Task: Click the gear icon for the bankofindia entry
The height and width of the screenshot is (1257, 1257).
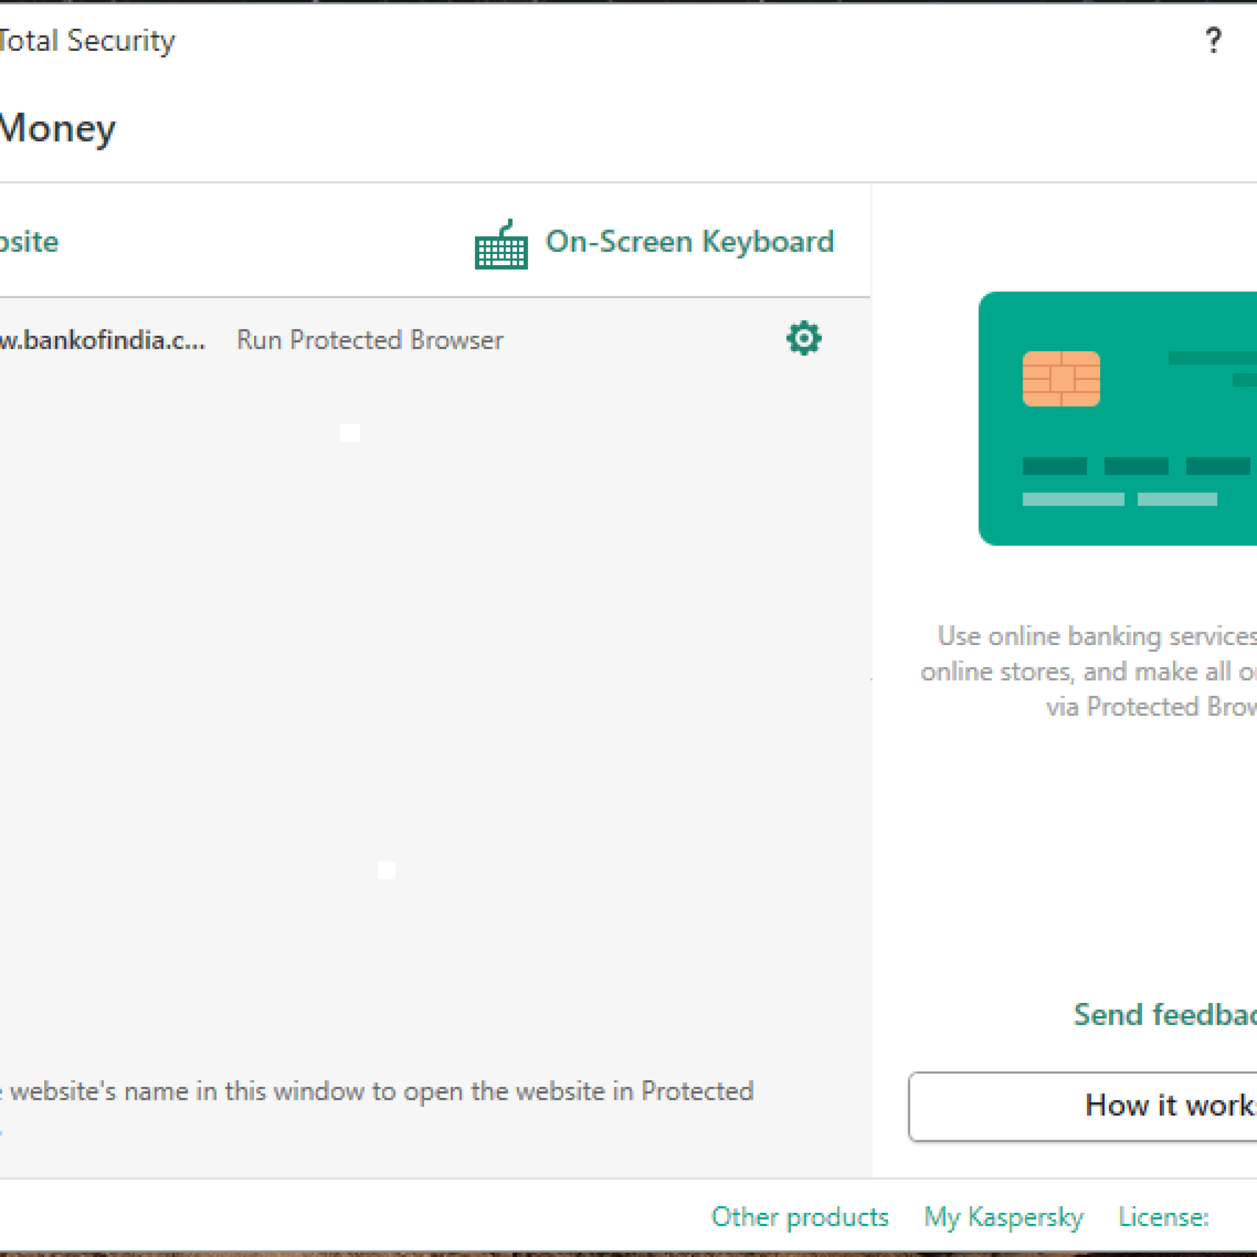Action: 803,338
